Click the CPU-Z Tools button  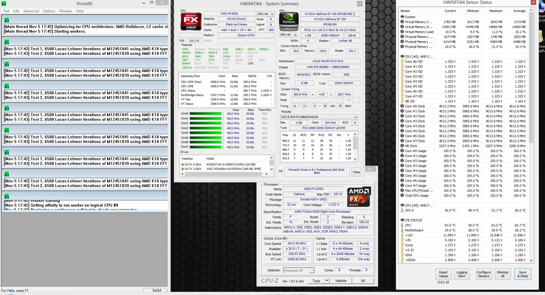316,281
